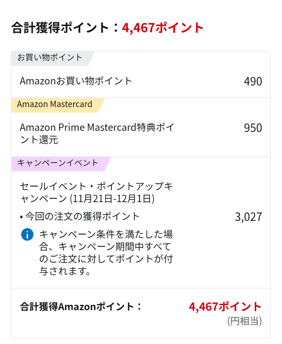Click the red 4,467ポイント bottom total
The height and width of the screenshot is (344, 282).
(x=225, y=307)
